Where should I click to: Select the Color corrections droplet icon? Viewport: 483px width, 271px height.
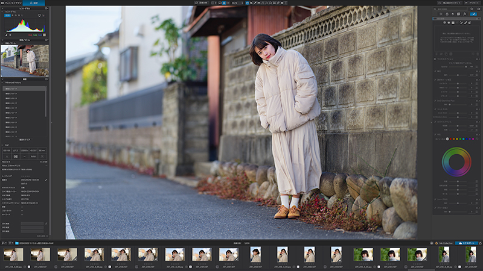tap(447, 14)
